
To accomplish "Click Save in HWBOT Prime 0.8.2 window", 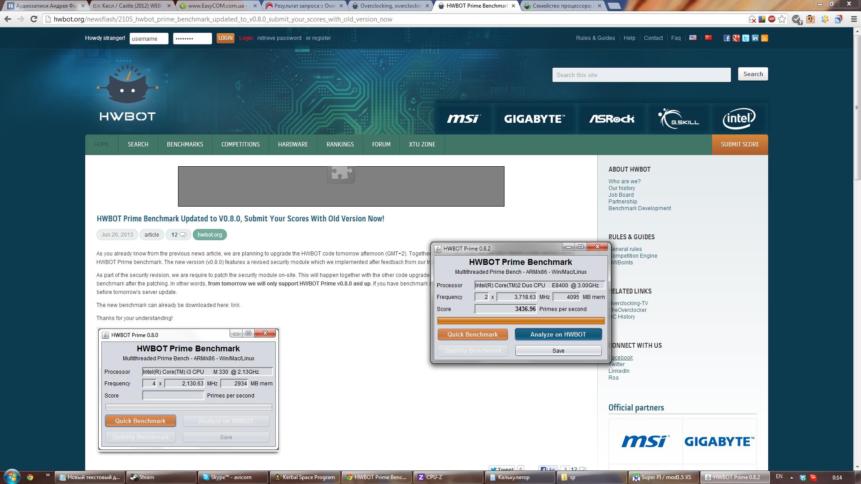I will [x=558, y=350].
